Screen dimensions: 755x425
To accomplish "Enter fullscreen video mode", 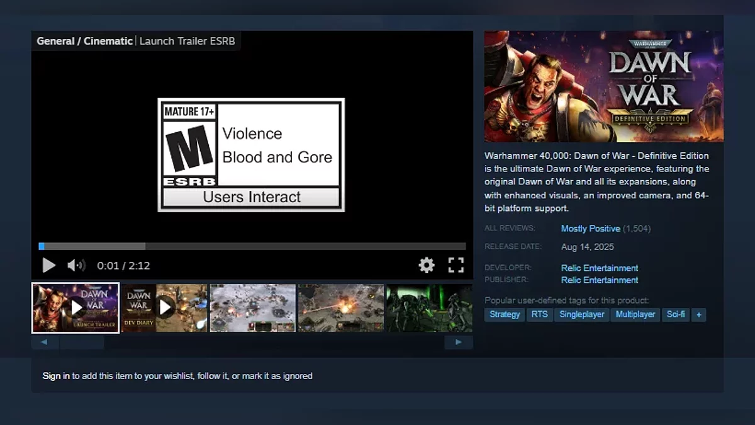I will pos(456,265).
